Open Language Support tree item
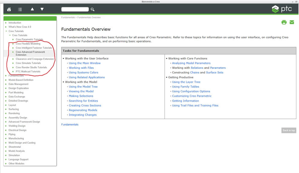The image size is (299, 173). click(x=18, y=159)
